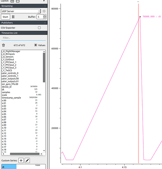Click the horizontal scrollbar thumb
The image size is (162, 169).
(25, 154)
